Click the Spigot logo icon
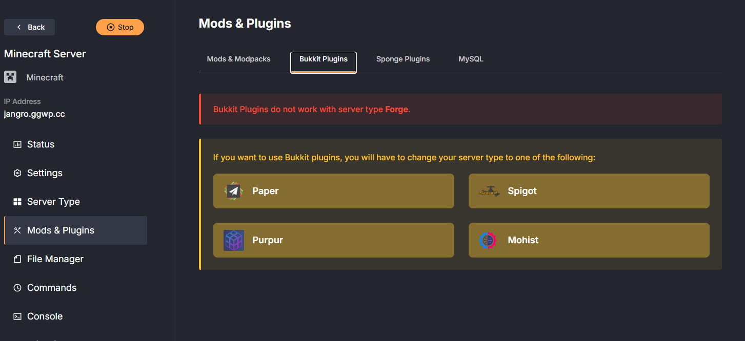Viewport: 745px width, 341px height. (489, 191)
